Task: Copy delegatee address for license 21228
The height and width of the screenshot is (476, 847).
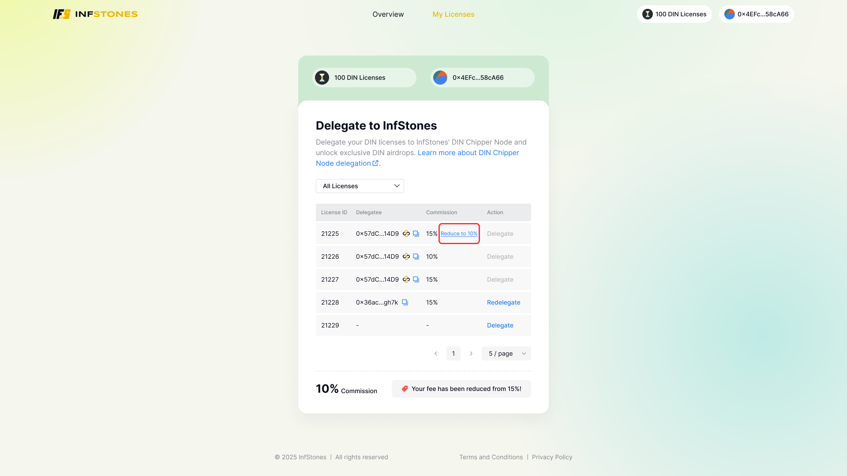Action: click(x=405, y=302)
